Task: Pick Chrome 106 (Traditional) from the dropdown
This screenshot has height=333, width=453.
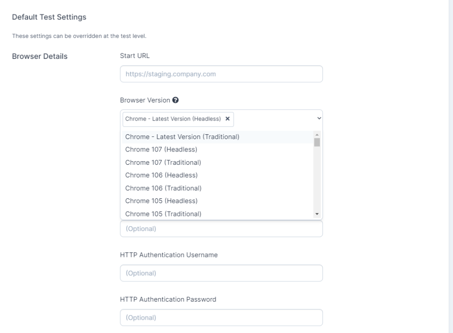Action: [x=164, y=188]
